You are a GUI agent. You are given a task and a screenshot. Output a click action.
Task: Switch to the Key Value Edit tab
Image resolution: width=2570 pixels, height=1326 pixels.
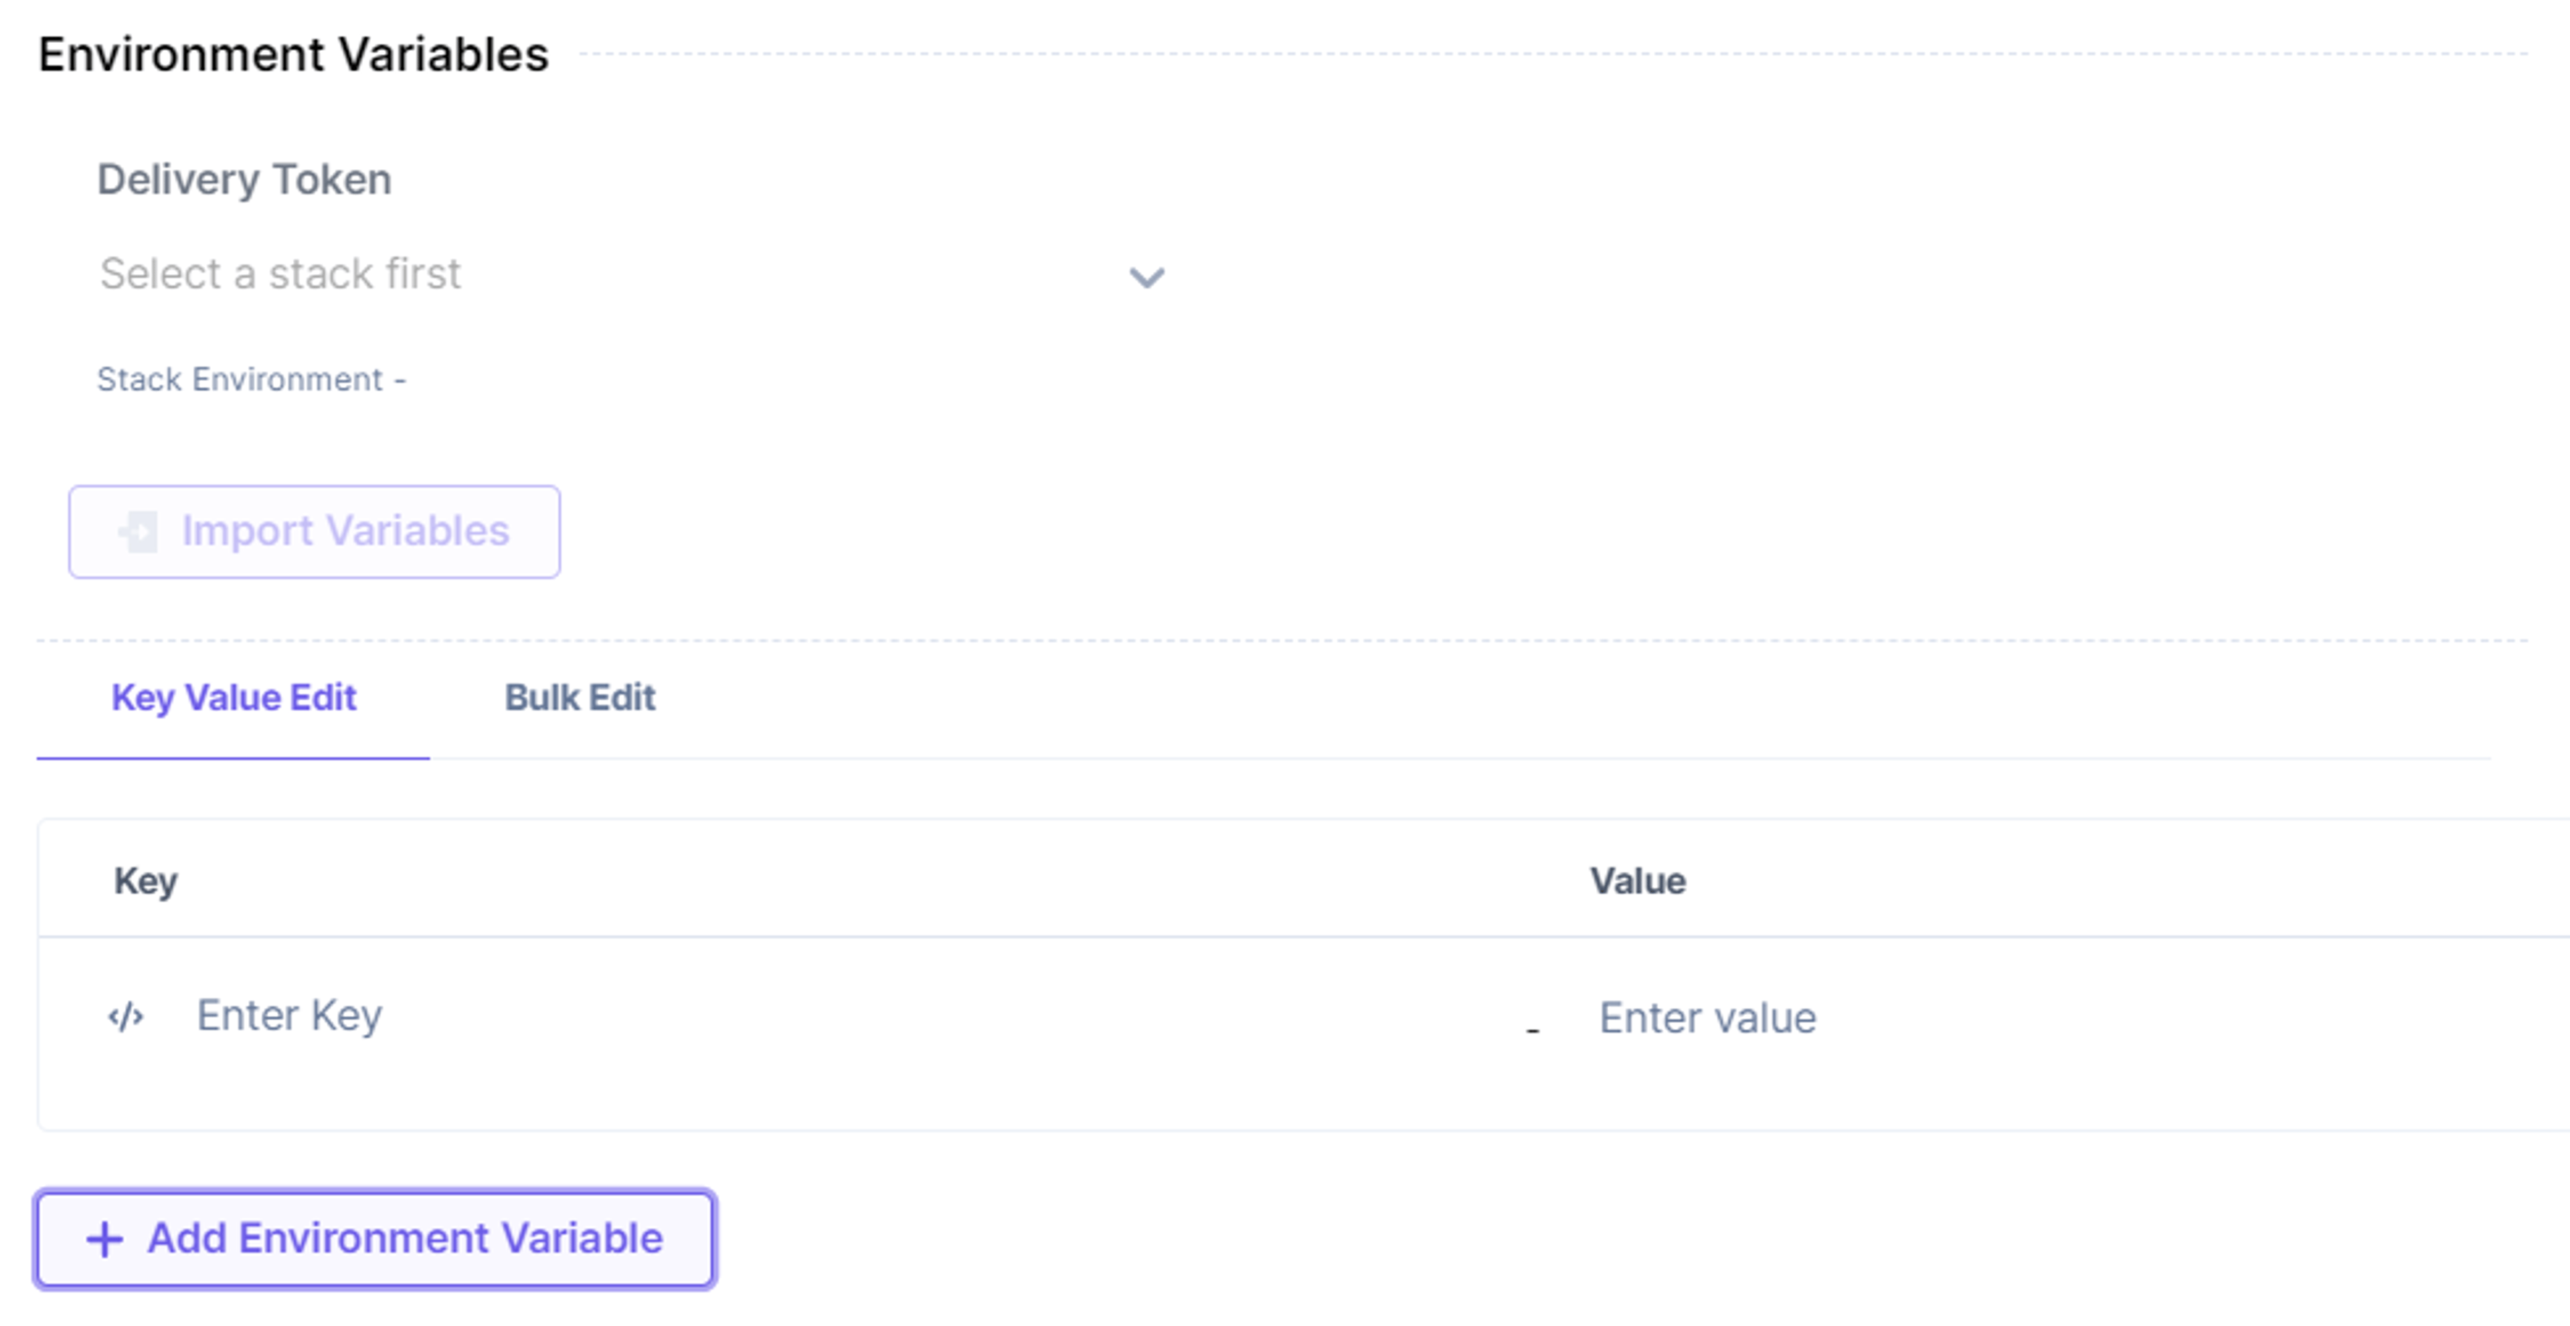point(234,698)
